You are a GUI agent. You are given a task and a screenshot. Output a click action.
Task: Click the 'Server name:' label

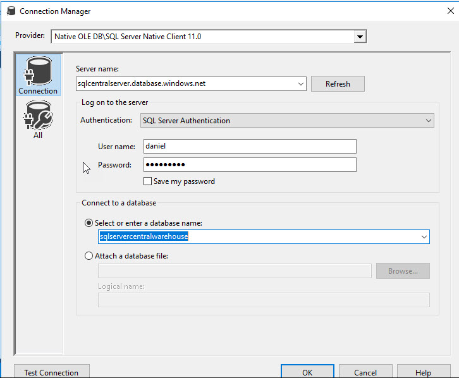[x=97, y=69]
